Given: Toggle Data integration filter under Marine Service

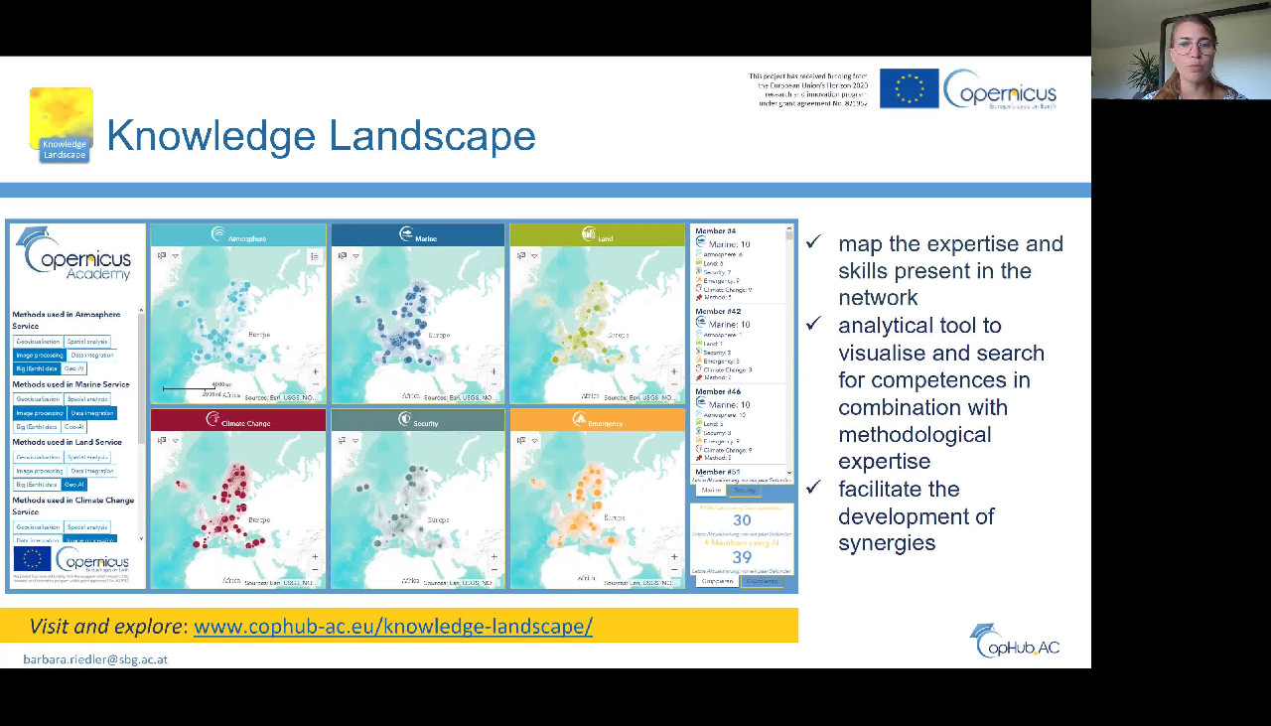Looking at the screenshot, I should click(x=91, y=413).
